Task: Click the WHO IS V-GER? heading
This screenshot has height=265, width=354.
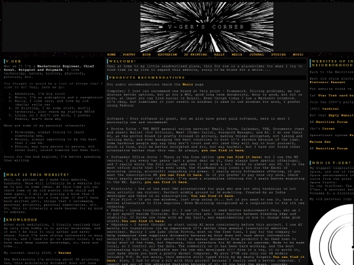Action: (x=331, y=163)
